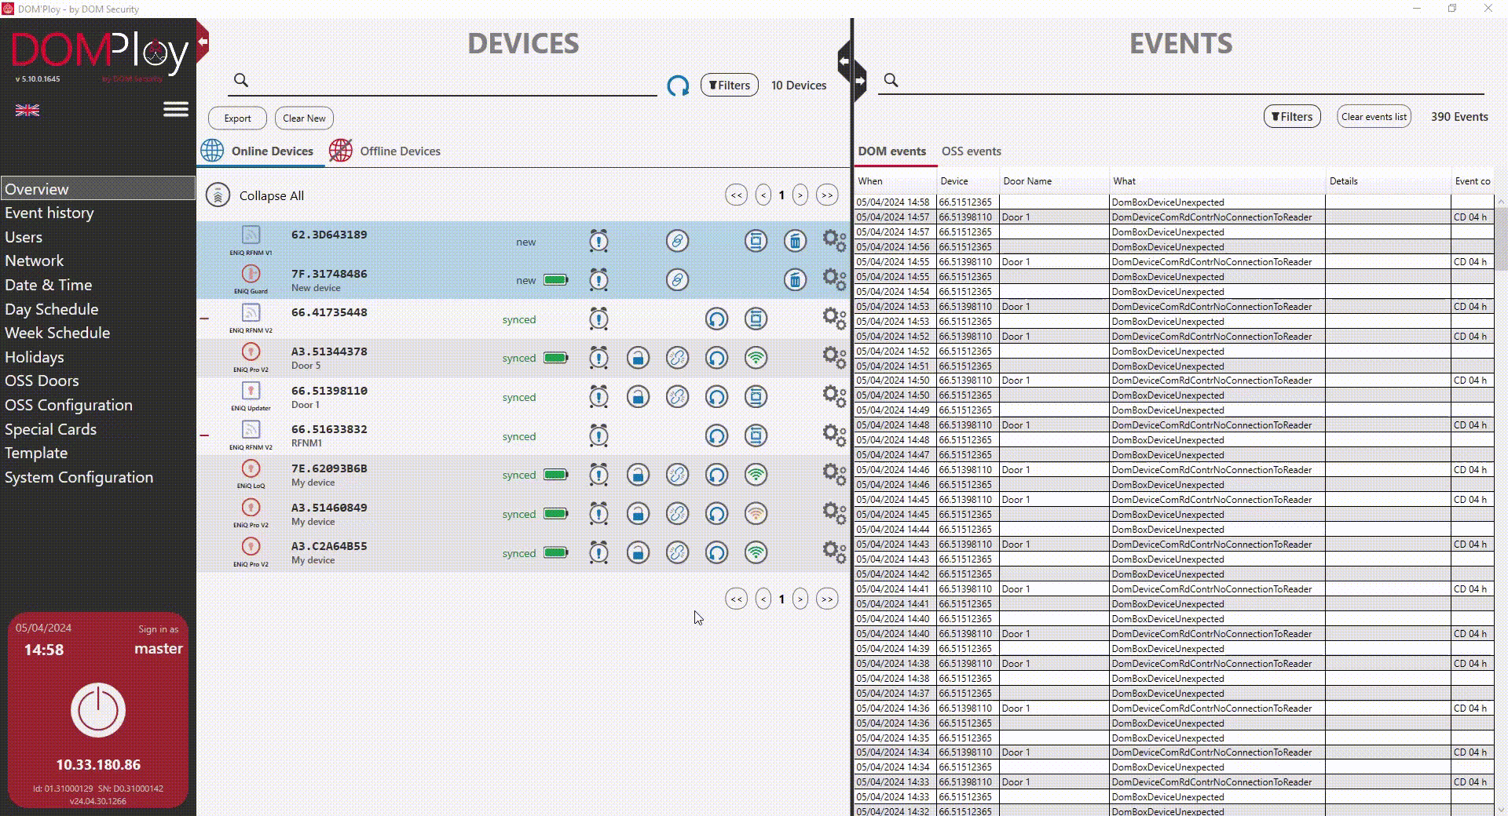Image resolution: width=1508 pixels, height=816 pixels.
Task: Click lock icon for device A3.51460849
Action: coord(638,514)
